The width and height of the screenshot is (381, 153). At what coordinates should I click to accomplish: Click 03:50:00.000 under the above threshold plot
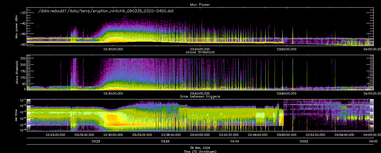[x=287, y=93]
